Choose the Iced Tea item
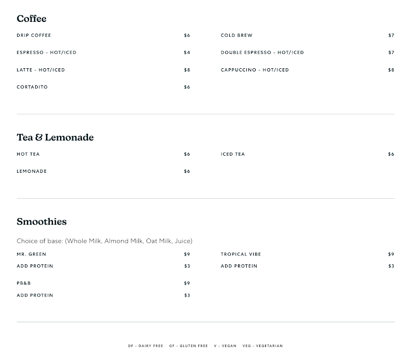The image size is (414, 358). 232,154
